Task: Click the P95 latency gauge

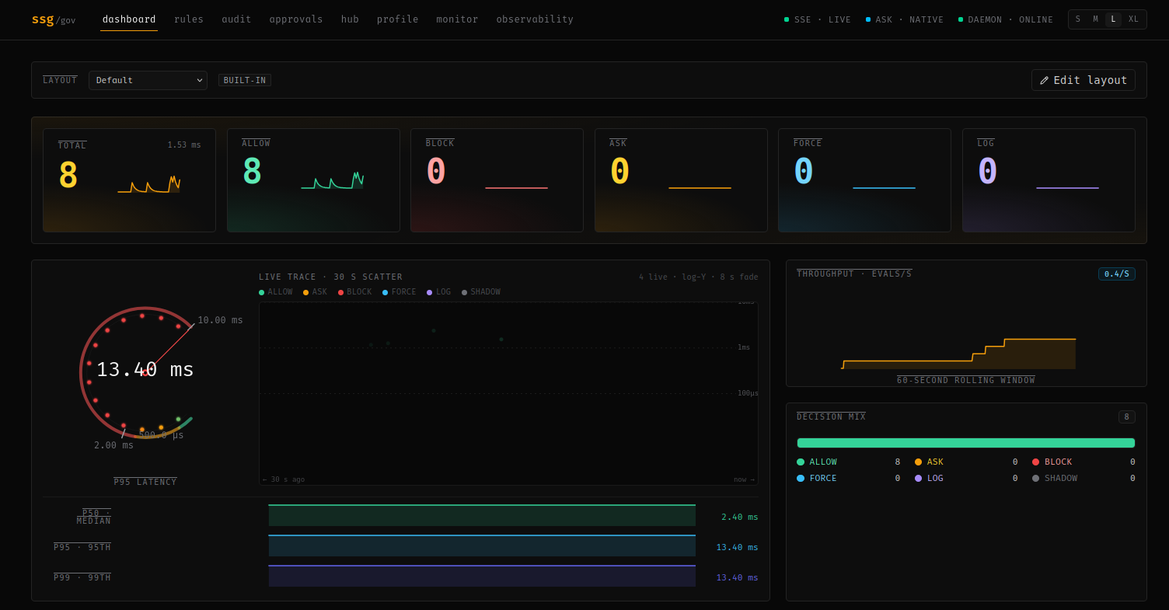Action: pyautogui.click(x=145, y=370)
